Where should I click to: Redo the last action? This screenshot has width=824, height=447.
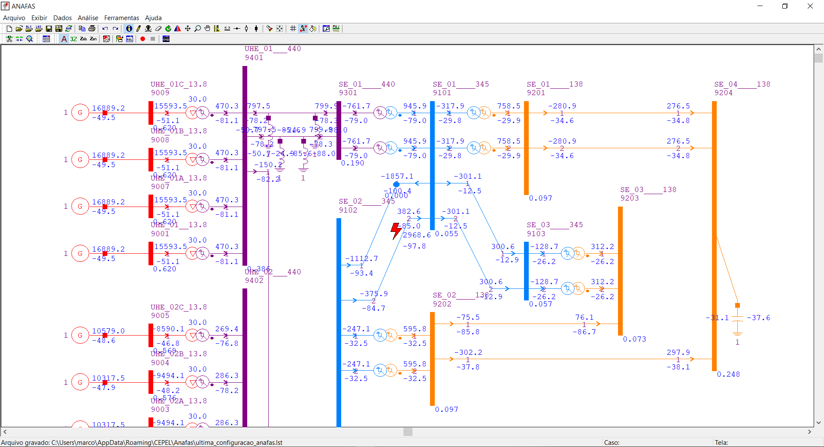tap(115, 29)
